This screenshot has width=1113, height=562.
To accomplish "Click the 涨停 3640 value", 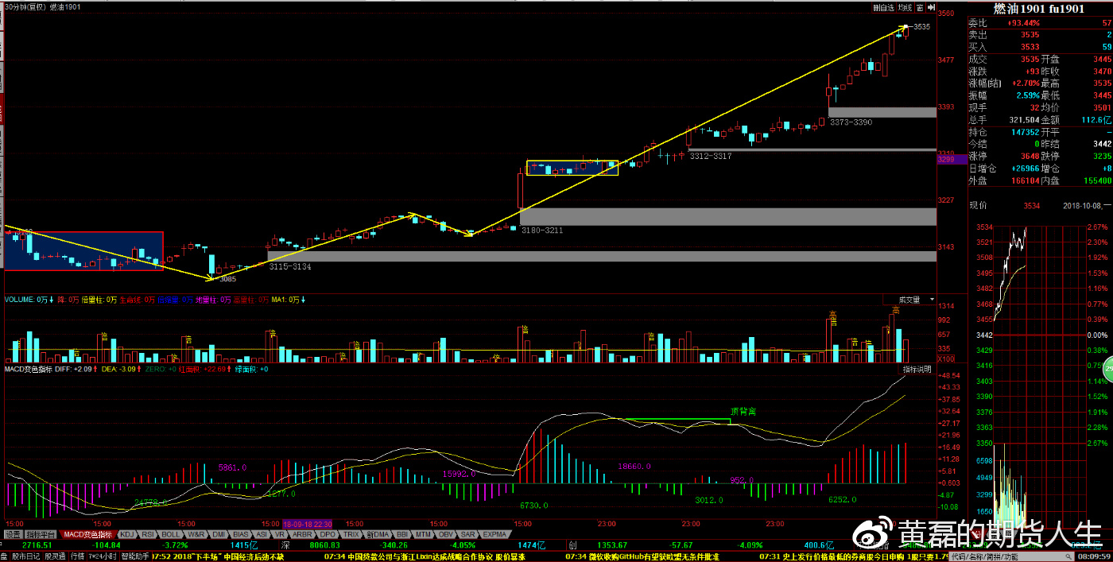I will (1029, 156).
